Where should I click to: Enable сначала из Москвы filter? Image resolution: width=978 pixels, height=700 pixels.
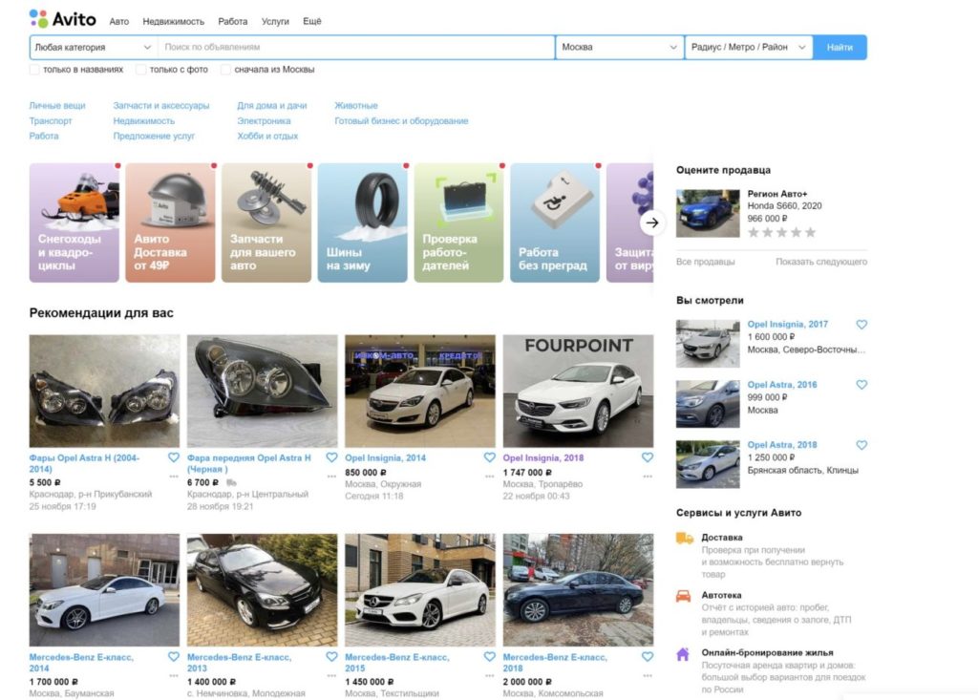pyautogui.click(x=223, y=70)
